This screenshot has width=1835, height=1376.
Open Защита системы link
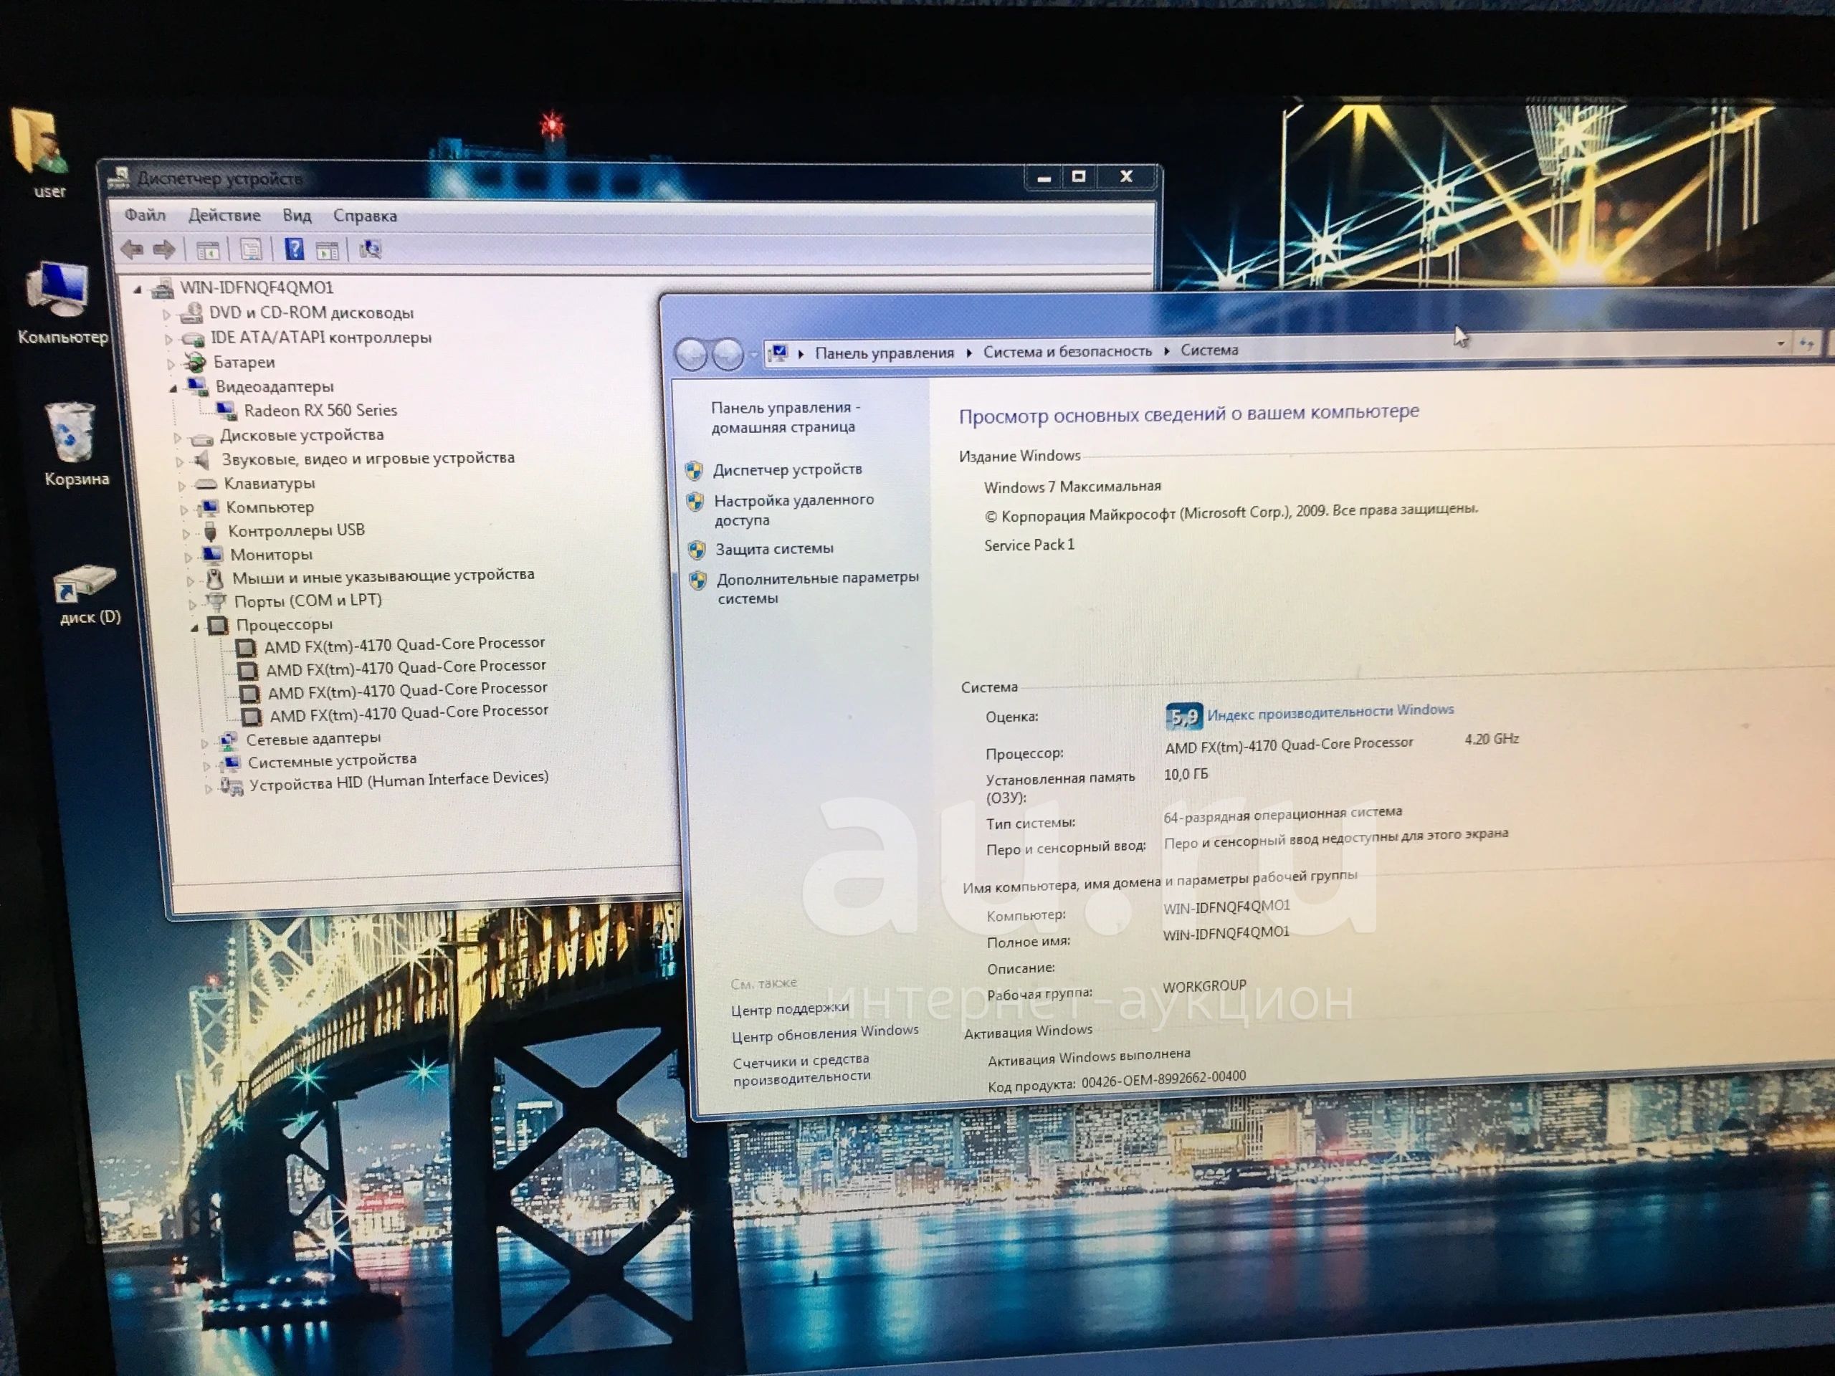point(774,549)
